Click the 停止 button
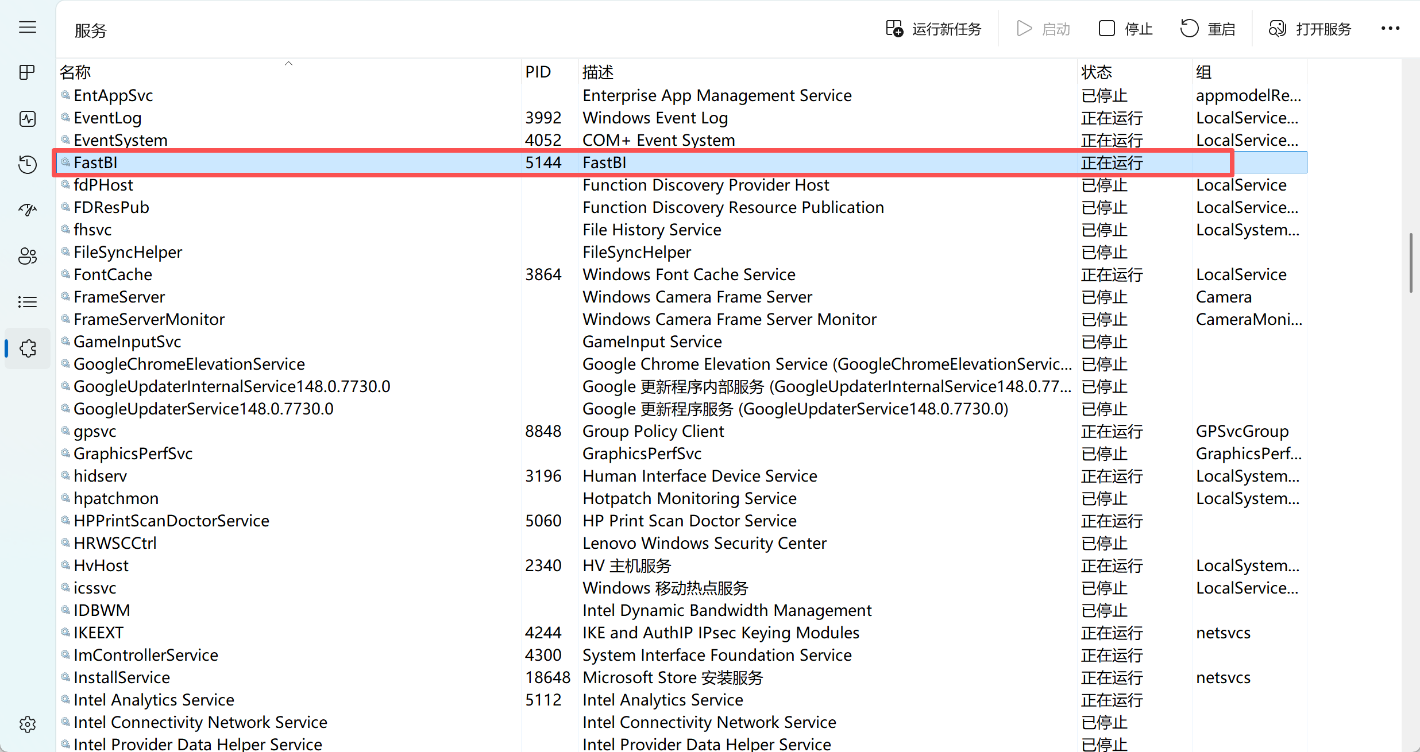The height and width of the screenshot is (752, 1420). click(x=1126, y=29)
